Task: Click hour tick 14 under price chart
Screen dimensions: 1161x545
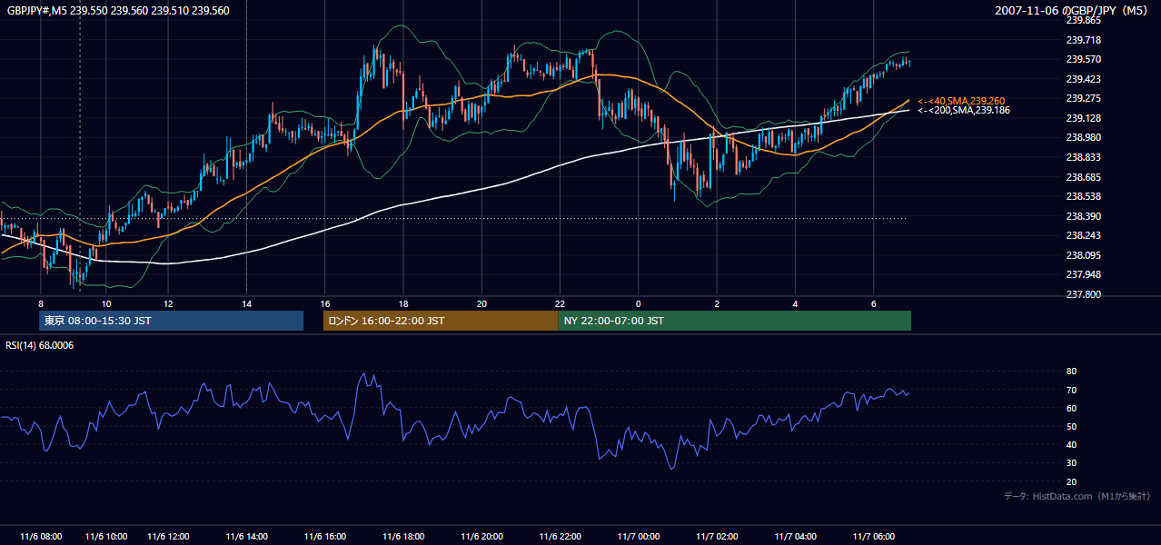Action: pos(246,303)
